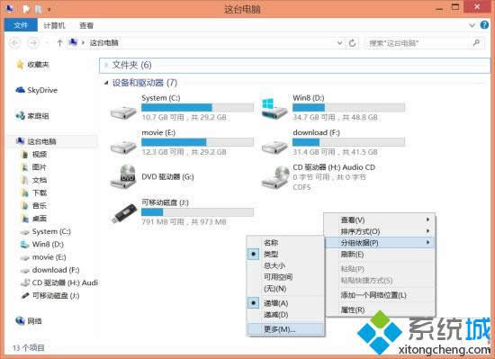Open the address bar history dropdown
This screenshot has width=495, height=359.
pyautogui.click(x=339, y=42)
